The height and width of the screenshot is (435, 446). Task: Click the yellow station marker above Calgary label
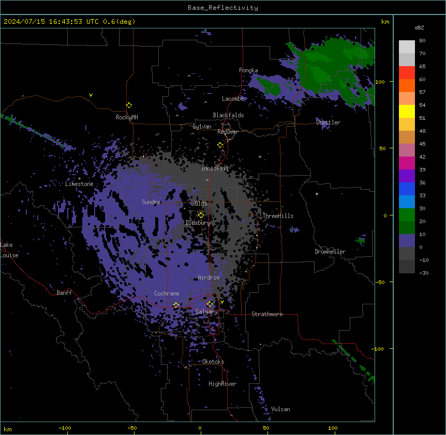click(x=210, y=304)
